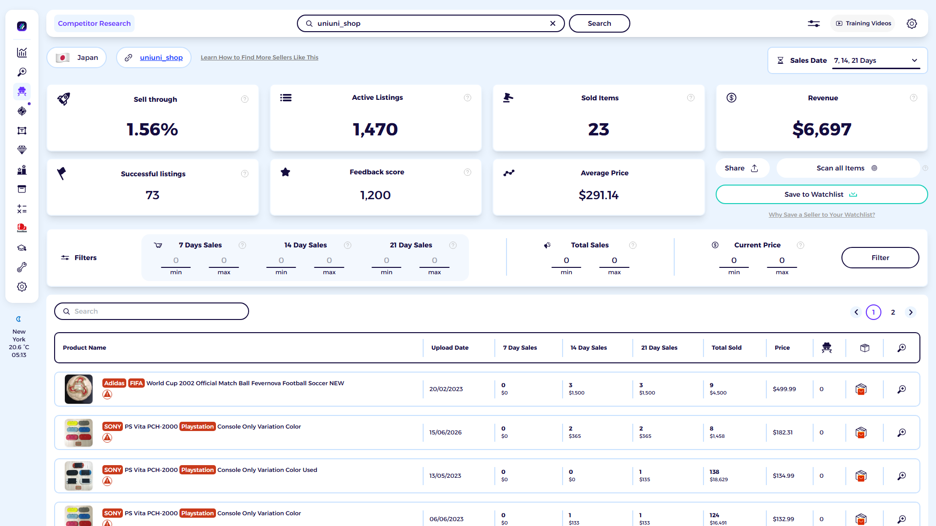The image size is (936, 526).
Task: Click the Total Sales min field
Action: (x=566, y=261)
